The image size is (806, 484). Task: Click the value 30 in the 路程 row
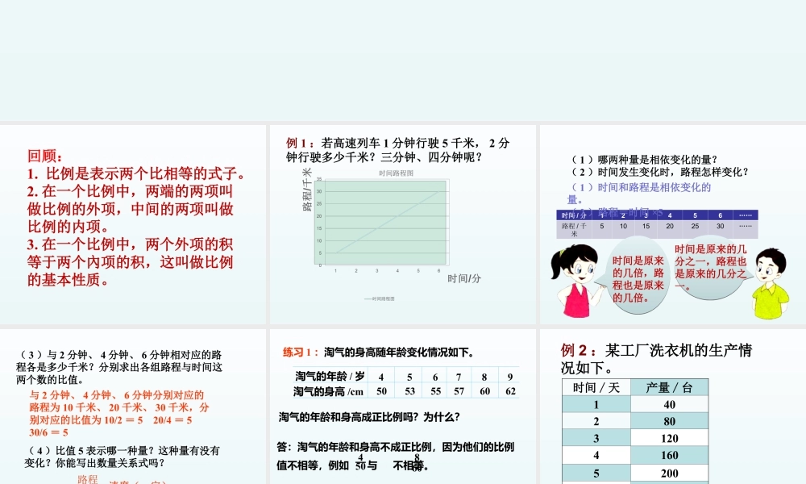[x=721, y=227]
